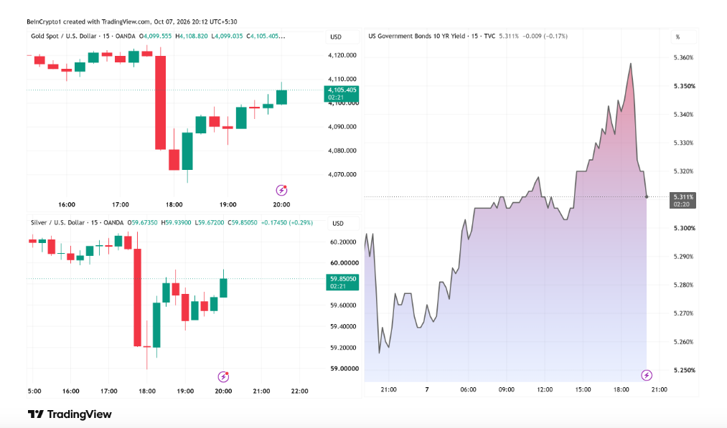Image resolution: width=727 pixels, height=428 pixels.
Task: Click the silver change value +0.17450 (+0.29%)
Action: pyautogui.click(x=287, y=222)
